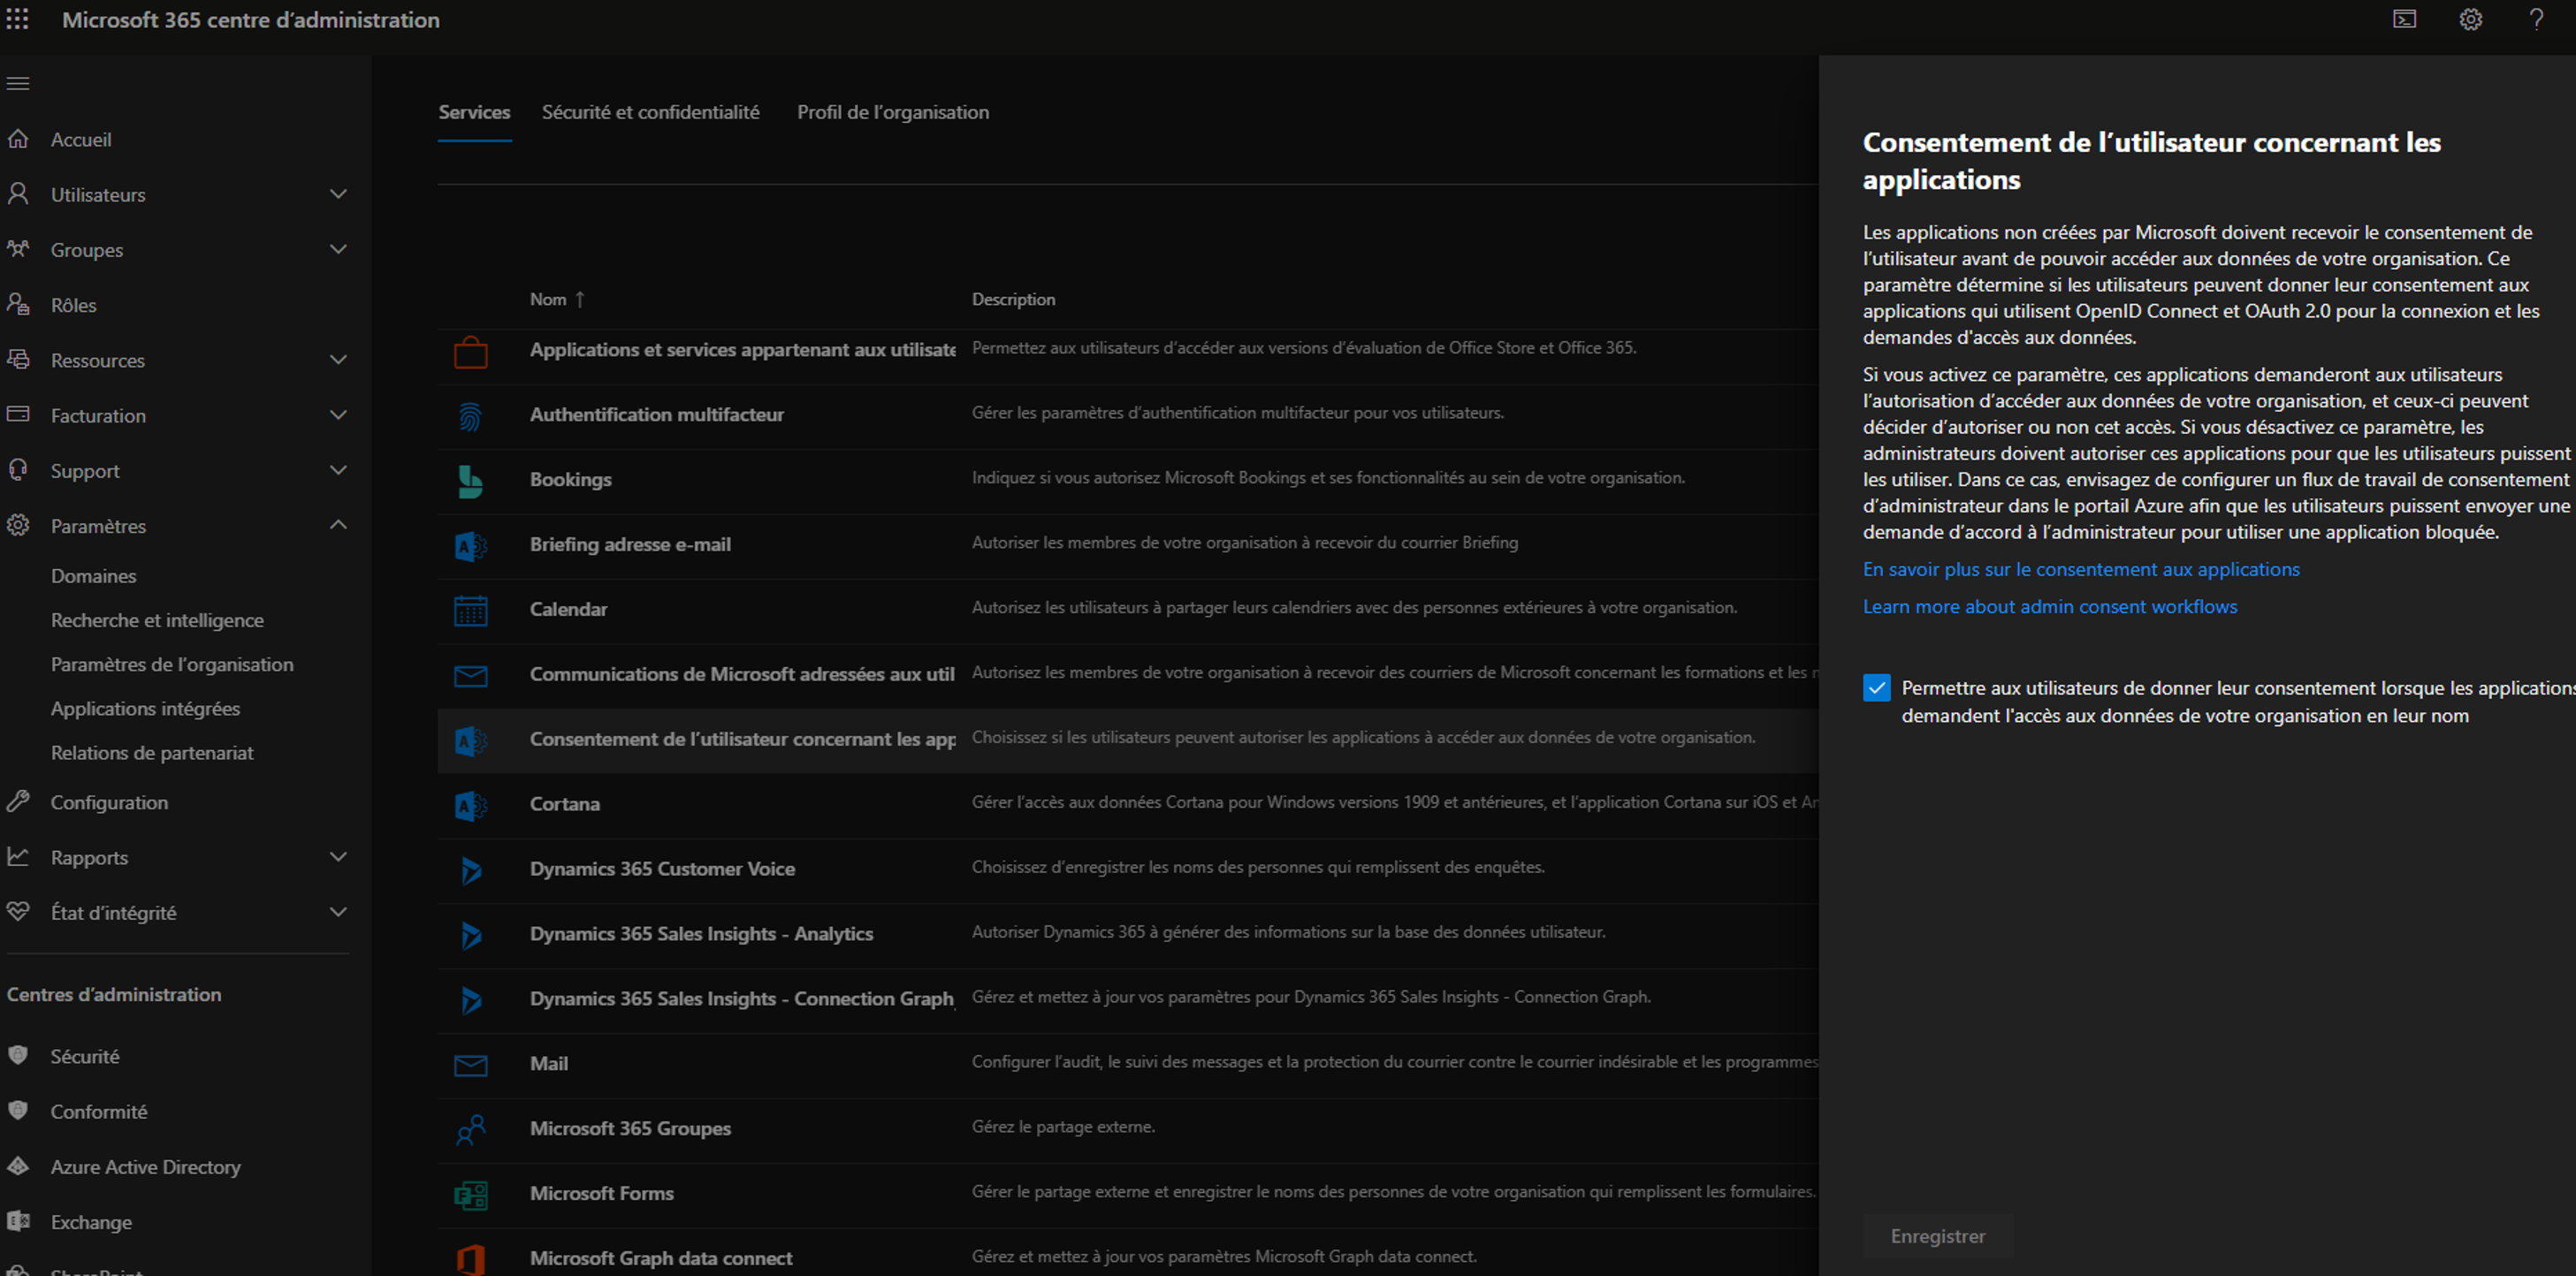Click the shopping bag icon for Applications et services

[x=471, y=352]
